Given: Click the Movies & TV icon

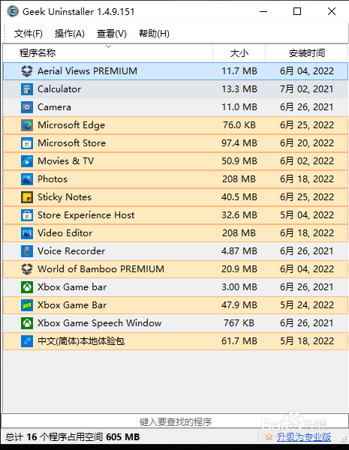Looking at the screenshot, I should (27, 161).
